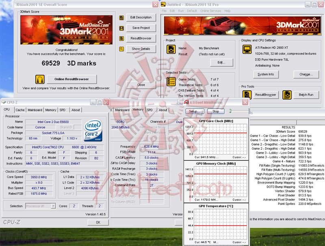Click the Batch Run icon in Pro Tools

point(287,95)
